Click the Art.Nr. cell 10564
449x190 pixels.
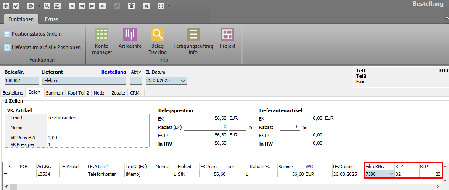48,174
